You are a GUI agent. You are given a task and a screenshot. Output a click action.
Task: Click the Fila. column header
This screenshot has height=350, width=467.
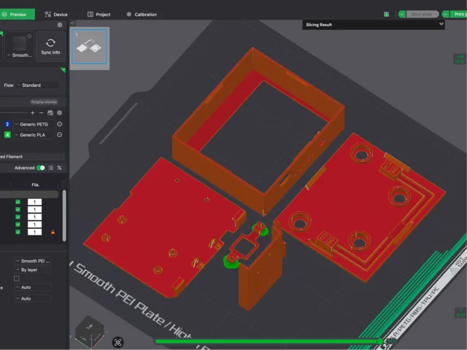[36, 184]
